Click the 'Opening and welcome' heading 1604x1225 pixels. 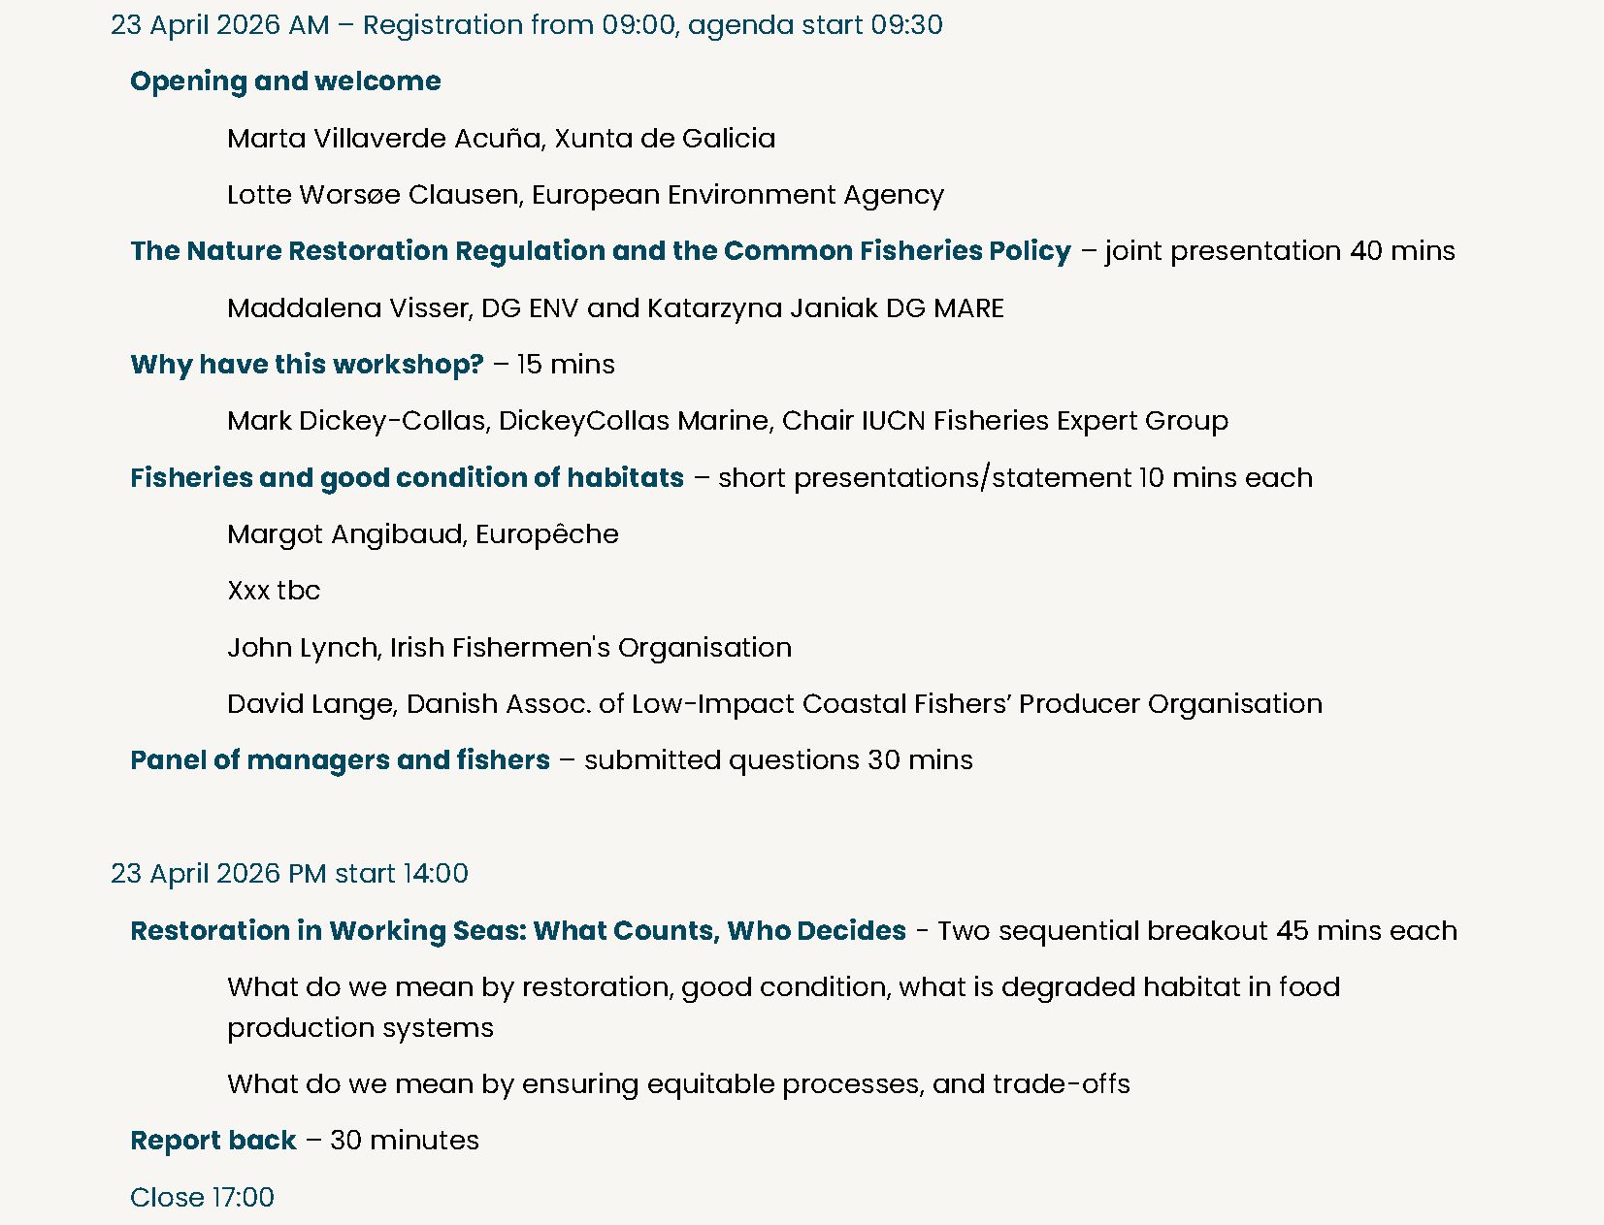285,81
